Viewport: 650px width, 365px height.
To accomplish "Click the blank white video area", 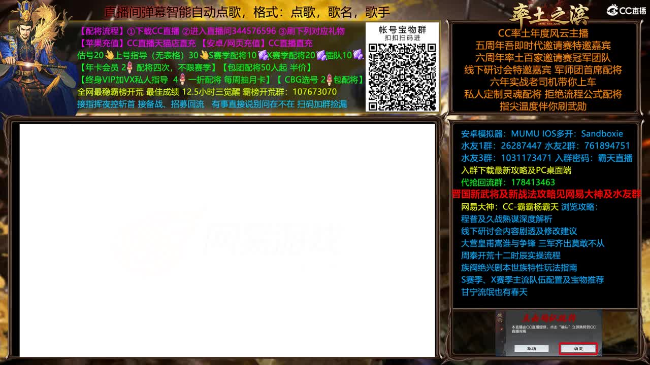I will click(227, 240).
